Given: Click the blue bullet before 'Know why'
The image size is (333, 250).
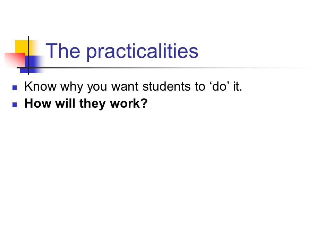Looking at the screenshot, I should (x=15, y=87).
